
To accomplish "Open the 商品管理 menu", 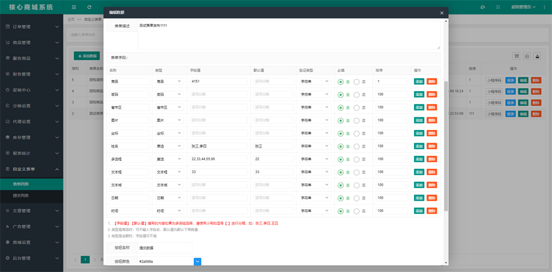I will point(31,43).
